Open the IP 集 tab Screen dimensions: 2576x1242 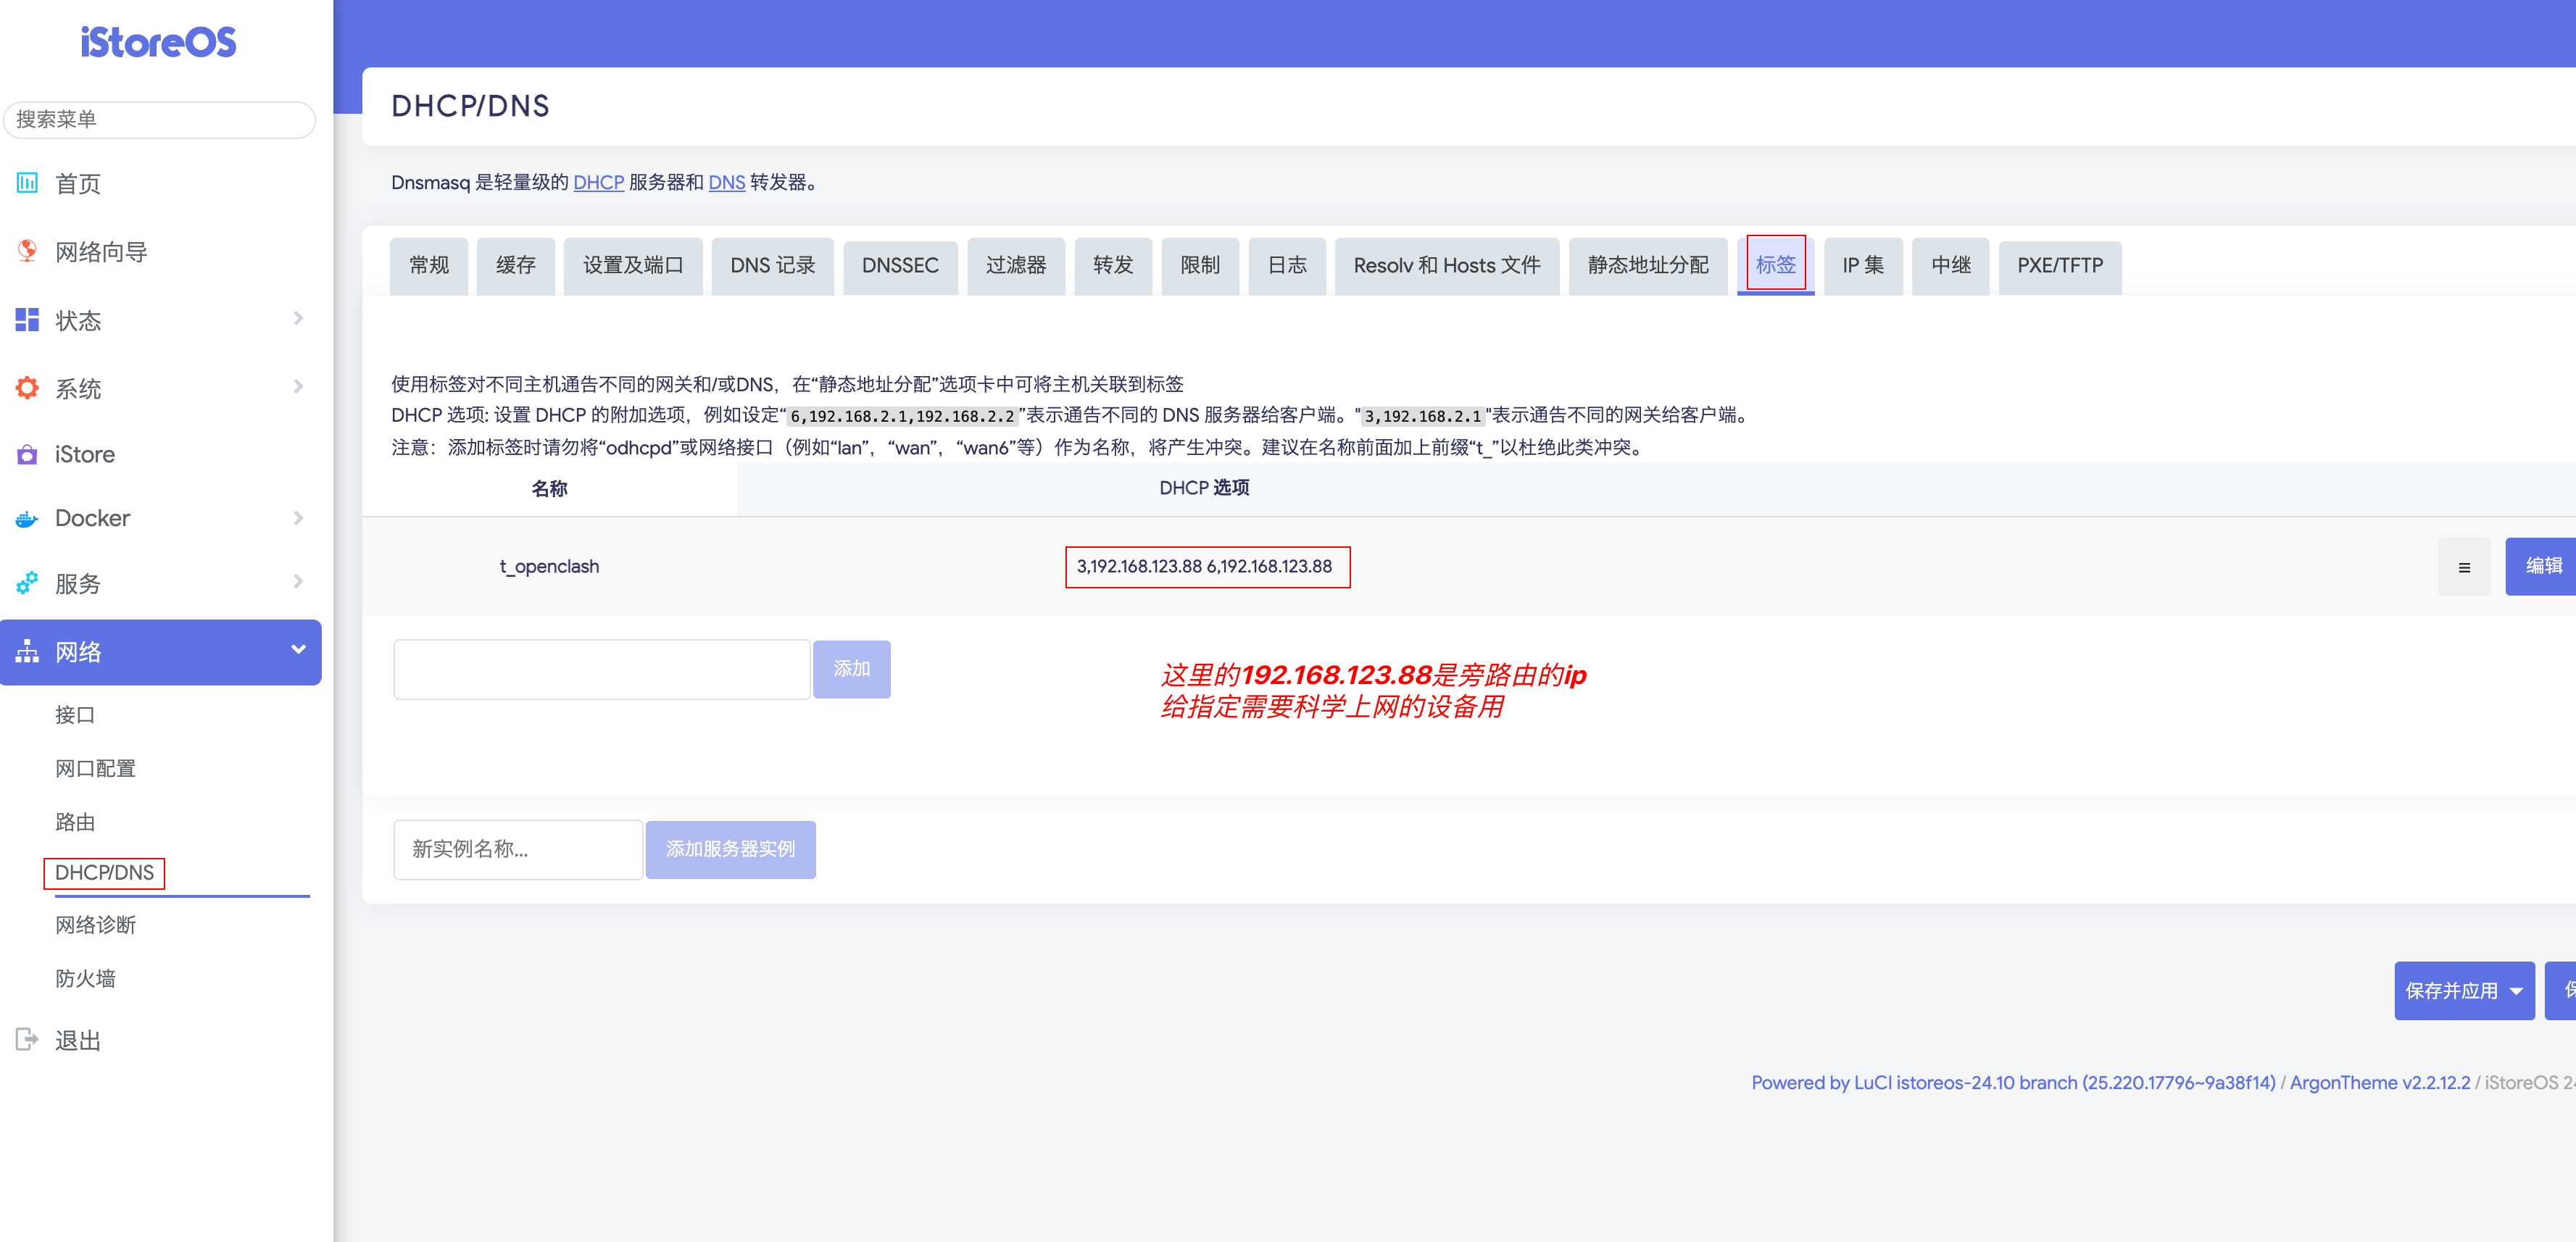click(1863, 266)
